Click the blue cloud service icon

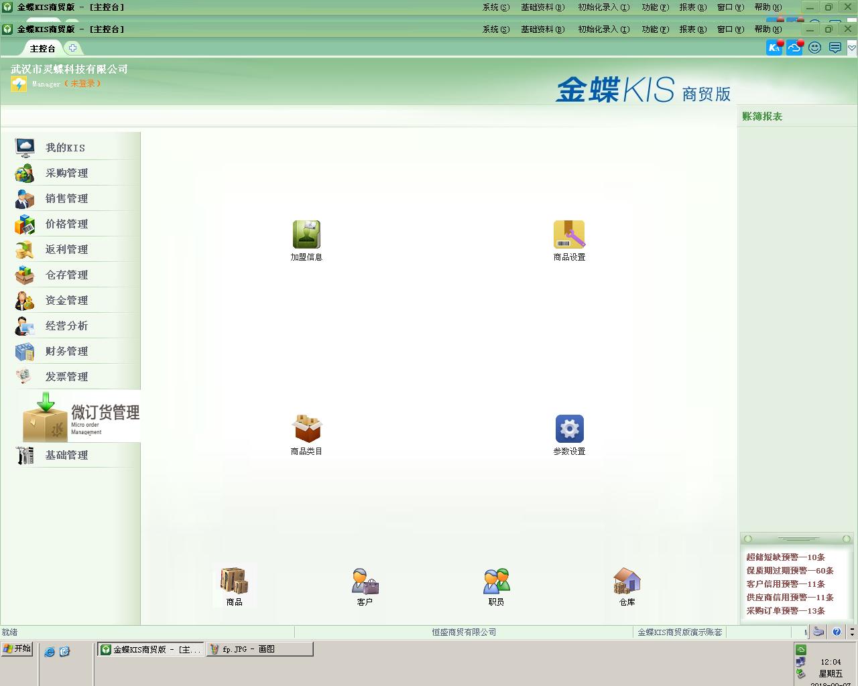795,48
